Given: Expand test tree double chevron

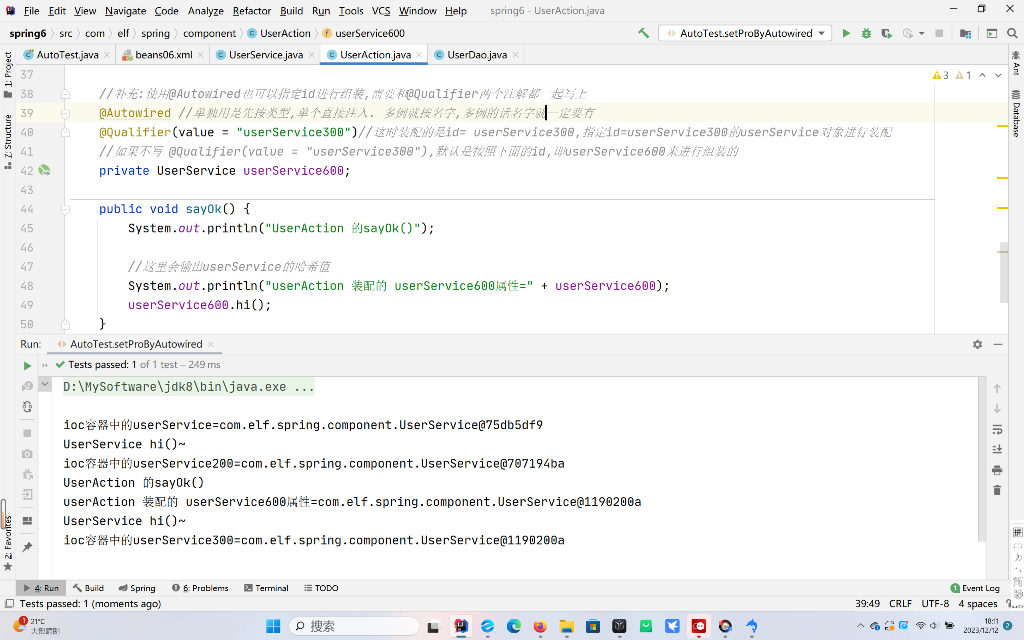Looking at the screenshot, I should click(x=45, y=365).
